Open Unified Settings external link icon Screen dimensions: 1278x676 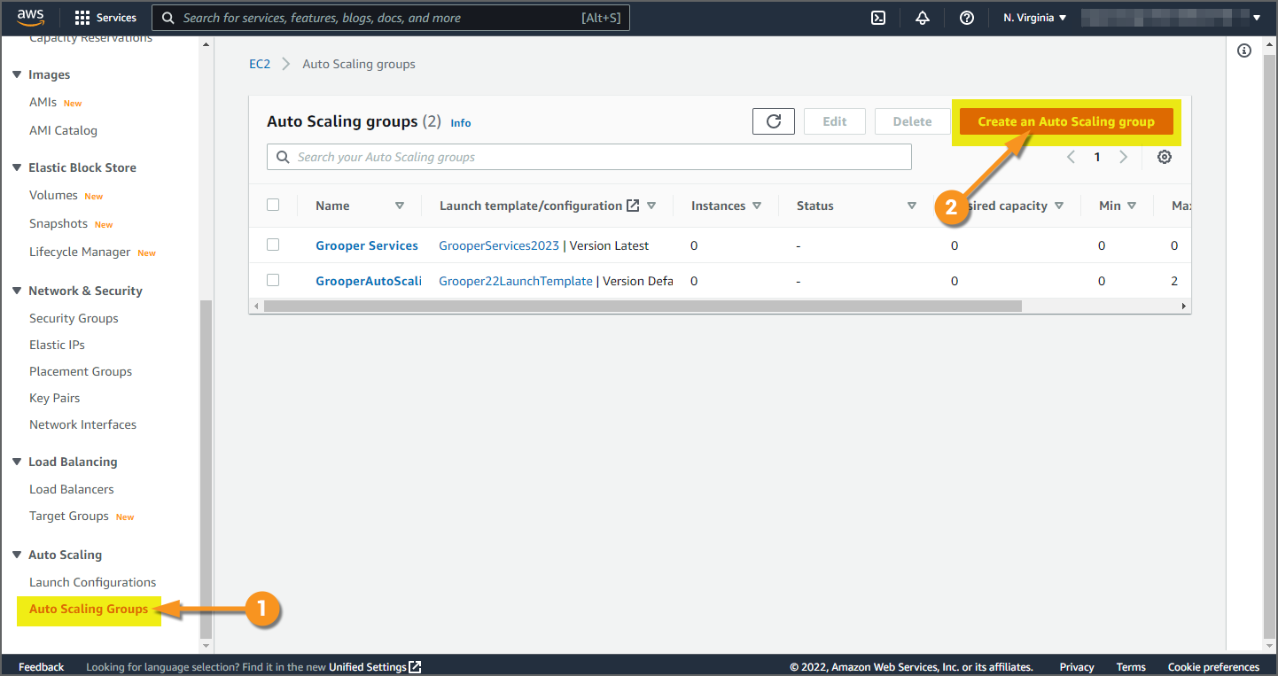pyautogui.click(x=415, y=667)
